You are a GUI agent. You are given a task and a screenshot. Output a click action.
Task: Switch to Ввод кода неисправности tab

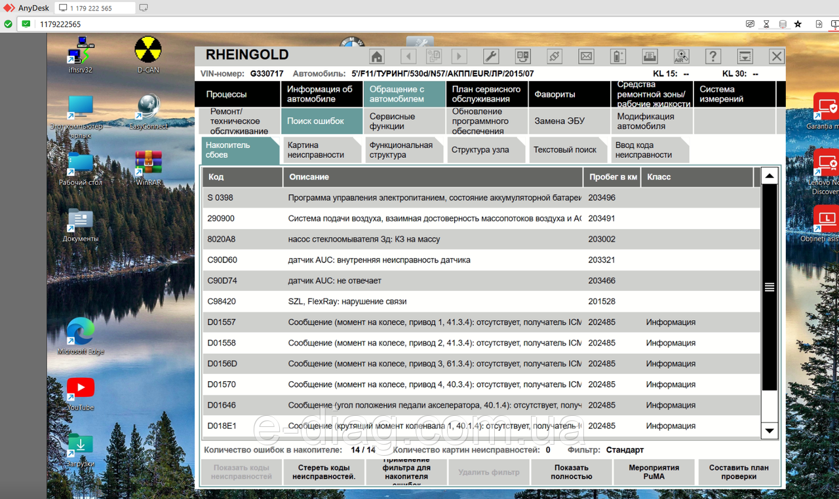650,150
